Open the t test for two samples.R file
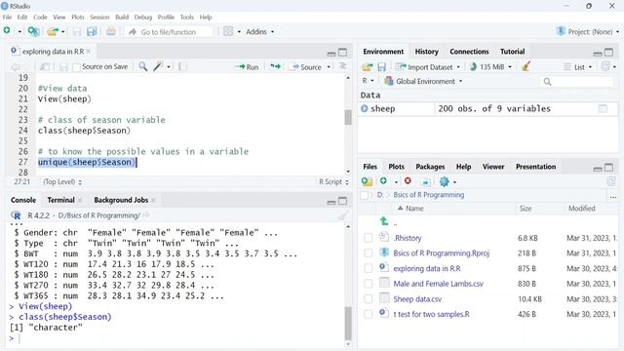The image size is (624, 351). click(x=431, y=314)
